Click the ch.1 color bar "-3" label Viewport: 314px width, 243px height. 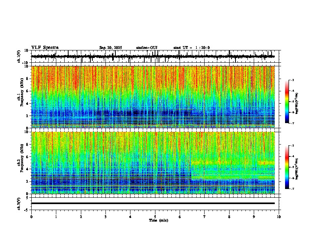point(293,80)
